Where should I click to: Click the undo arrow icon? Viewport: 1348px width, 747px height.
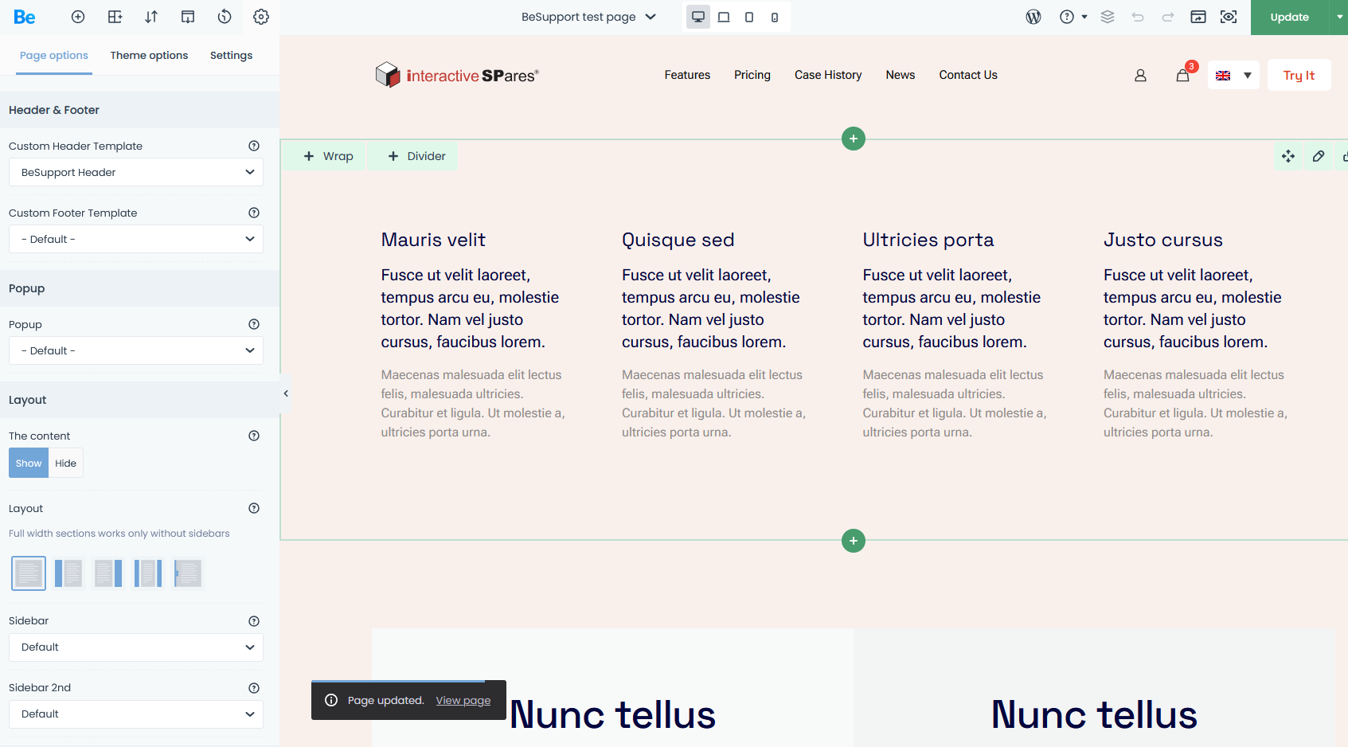[x=1138, y=17]
